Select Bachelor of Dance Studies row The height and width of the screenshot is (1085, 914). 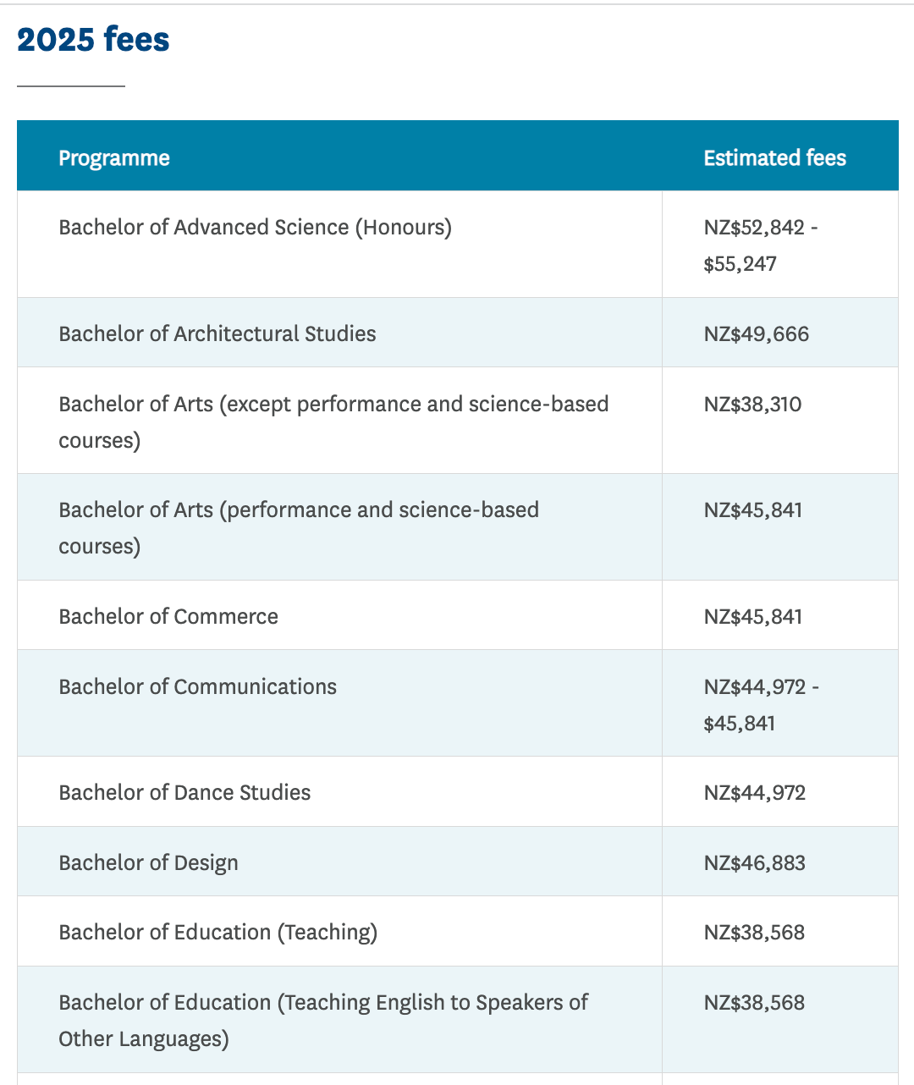184,793
